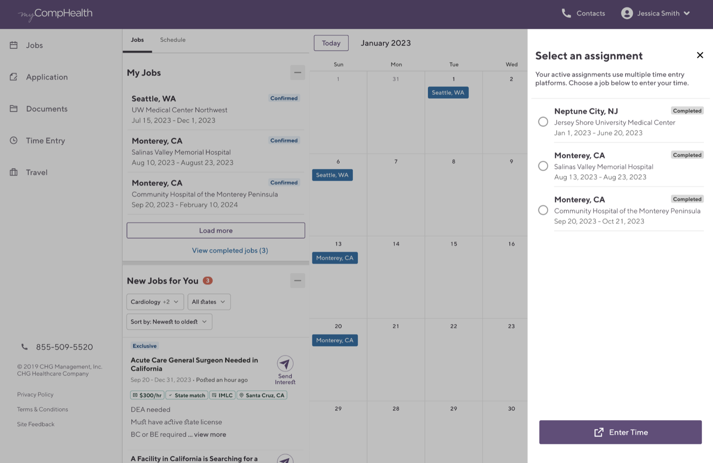Image resolution: width=713 pixels, height=463 pixels.
Task: Click the Documents folder icon
Action: pos(14,109)
